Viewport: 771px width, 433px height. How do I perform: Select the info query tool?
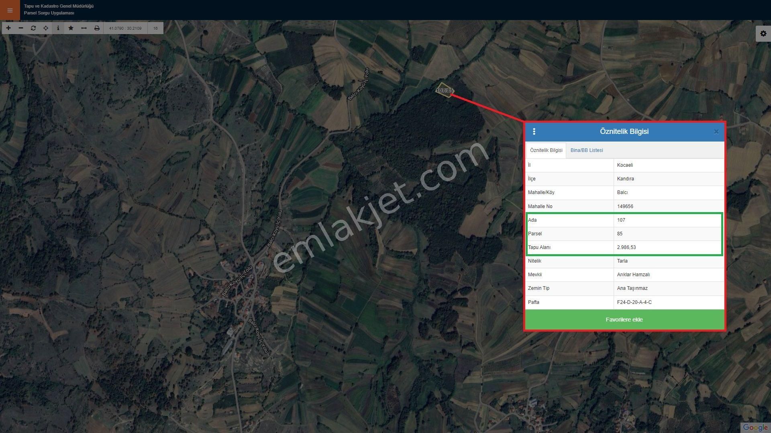[x=58, y=28]
